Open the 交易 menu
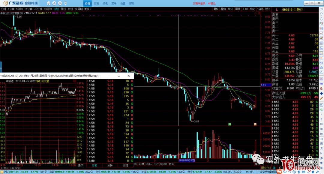 tap(96, 4)
